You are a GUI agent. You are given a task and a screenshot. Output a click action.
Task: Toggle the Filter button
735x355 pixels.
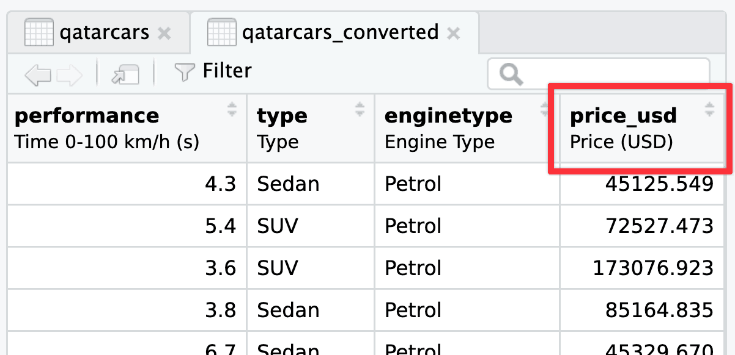[x=213, y=72]
